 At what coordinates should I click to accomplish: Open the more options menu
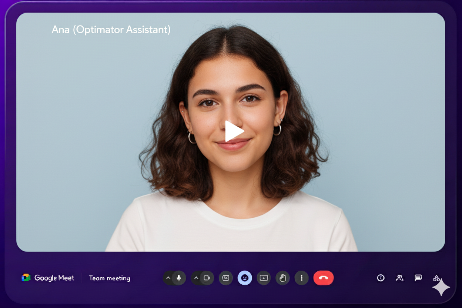click(301, 278)
